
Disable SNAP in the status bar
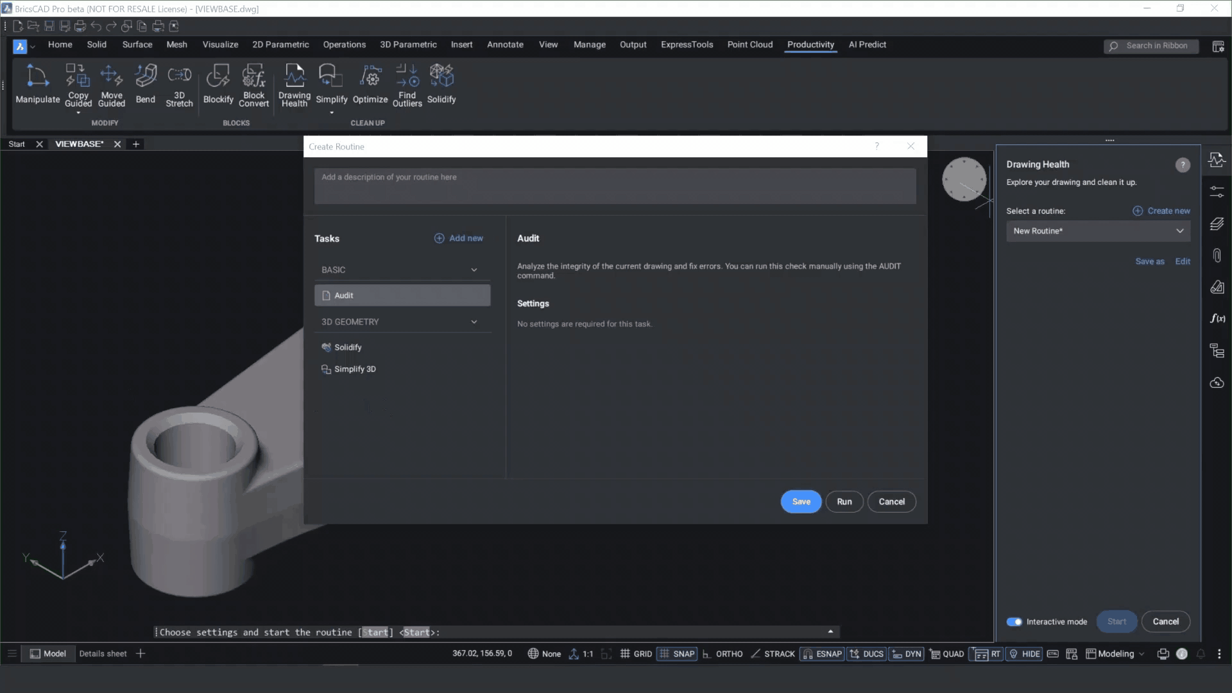[677, 653]
